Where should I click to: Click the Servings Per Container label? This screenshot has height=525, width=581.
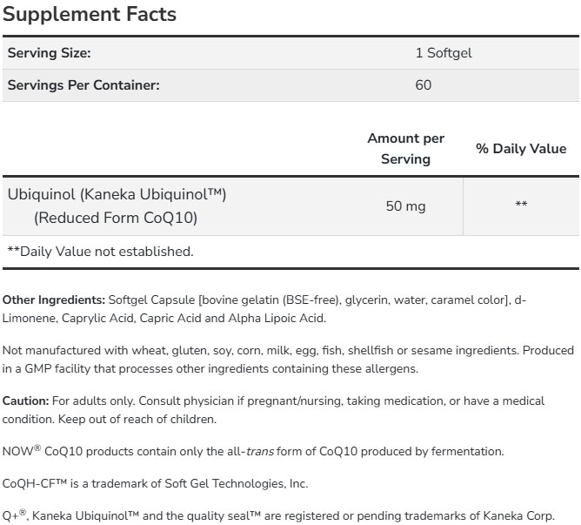[83, 84]
